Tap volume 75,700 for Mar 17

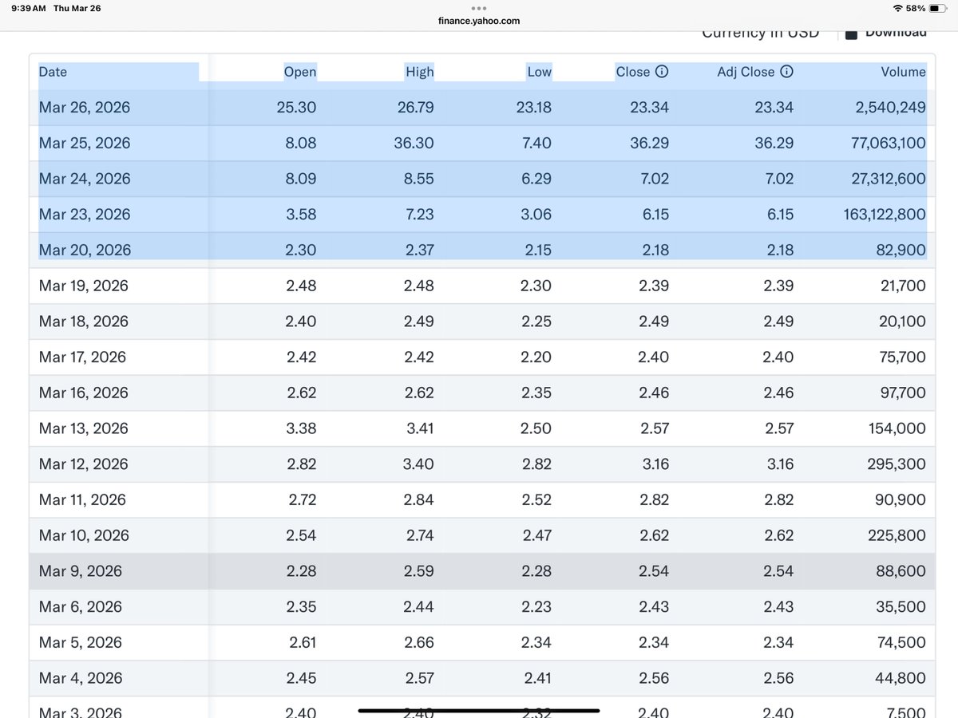coord(904,357)
